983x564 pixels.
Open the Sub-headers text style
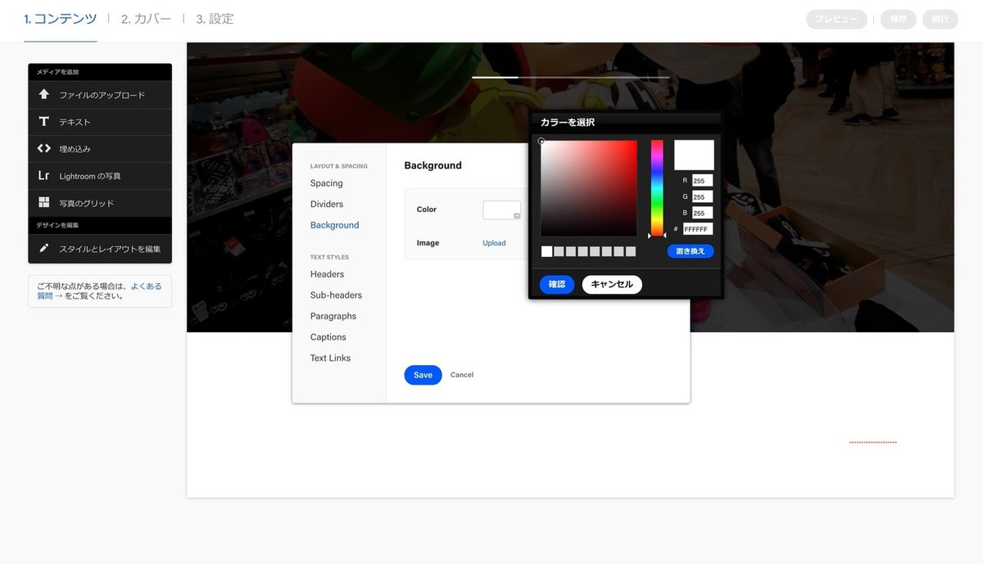tap(336, 295)
